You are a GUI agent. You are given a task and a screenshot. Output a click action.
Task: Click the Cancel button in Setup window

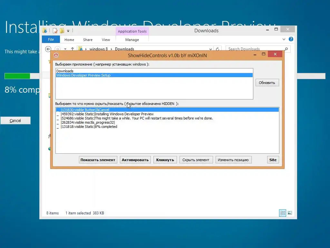[15, 121]
